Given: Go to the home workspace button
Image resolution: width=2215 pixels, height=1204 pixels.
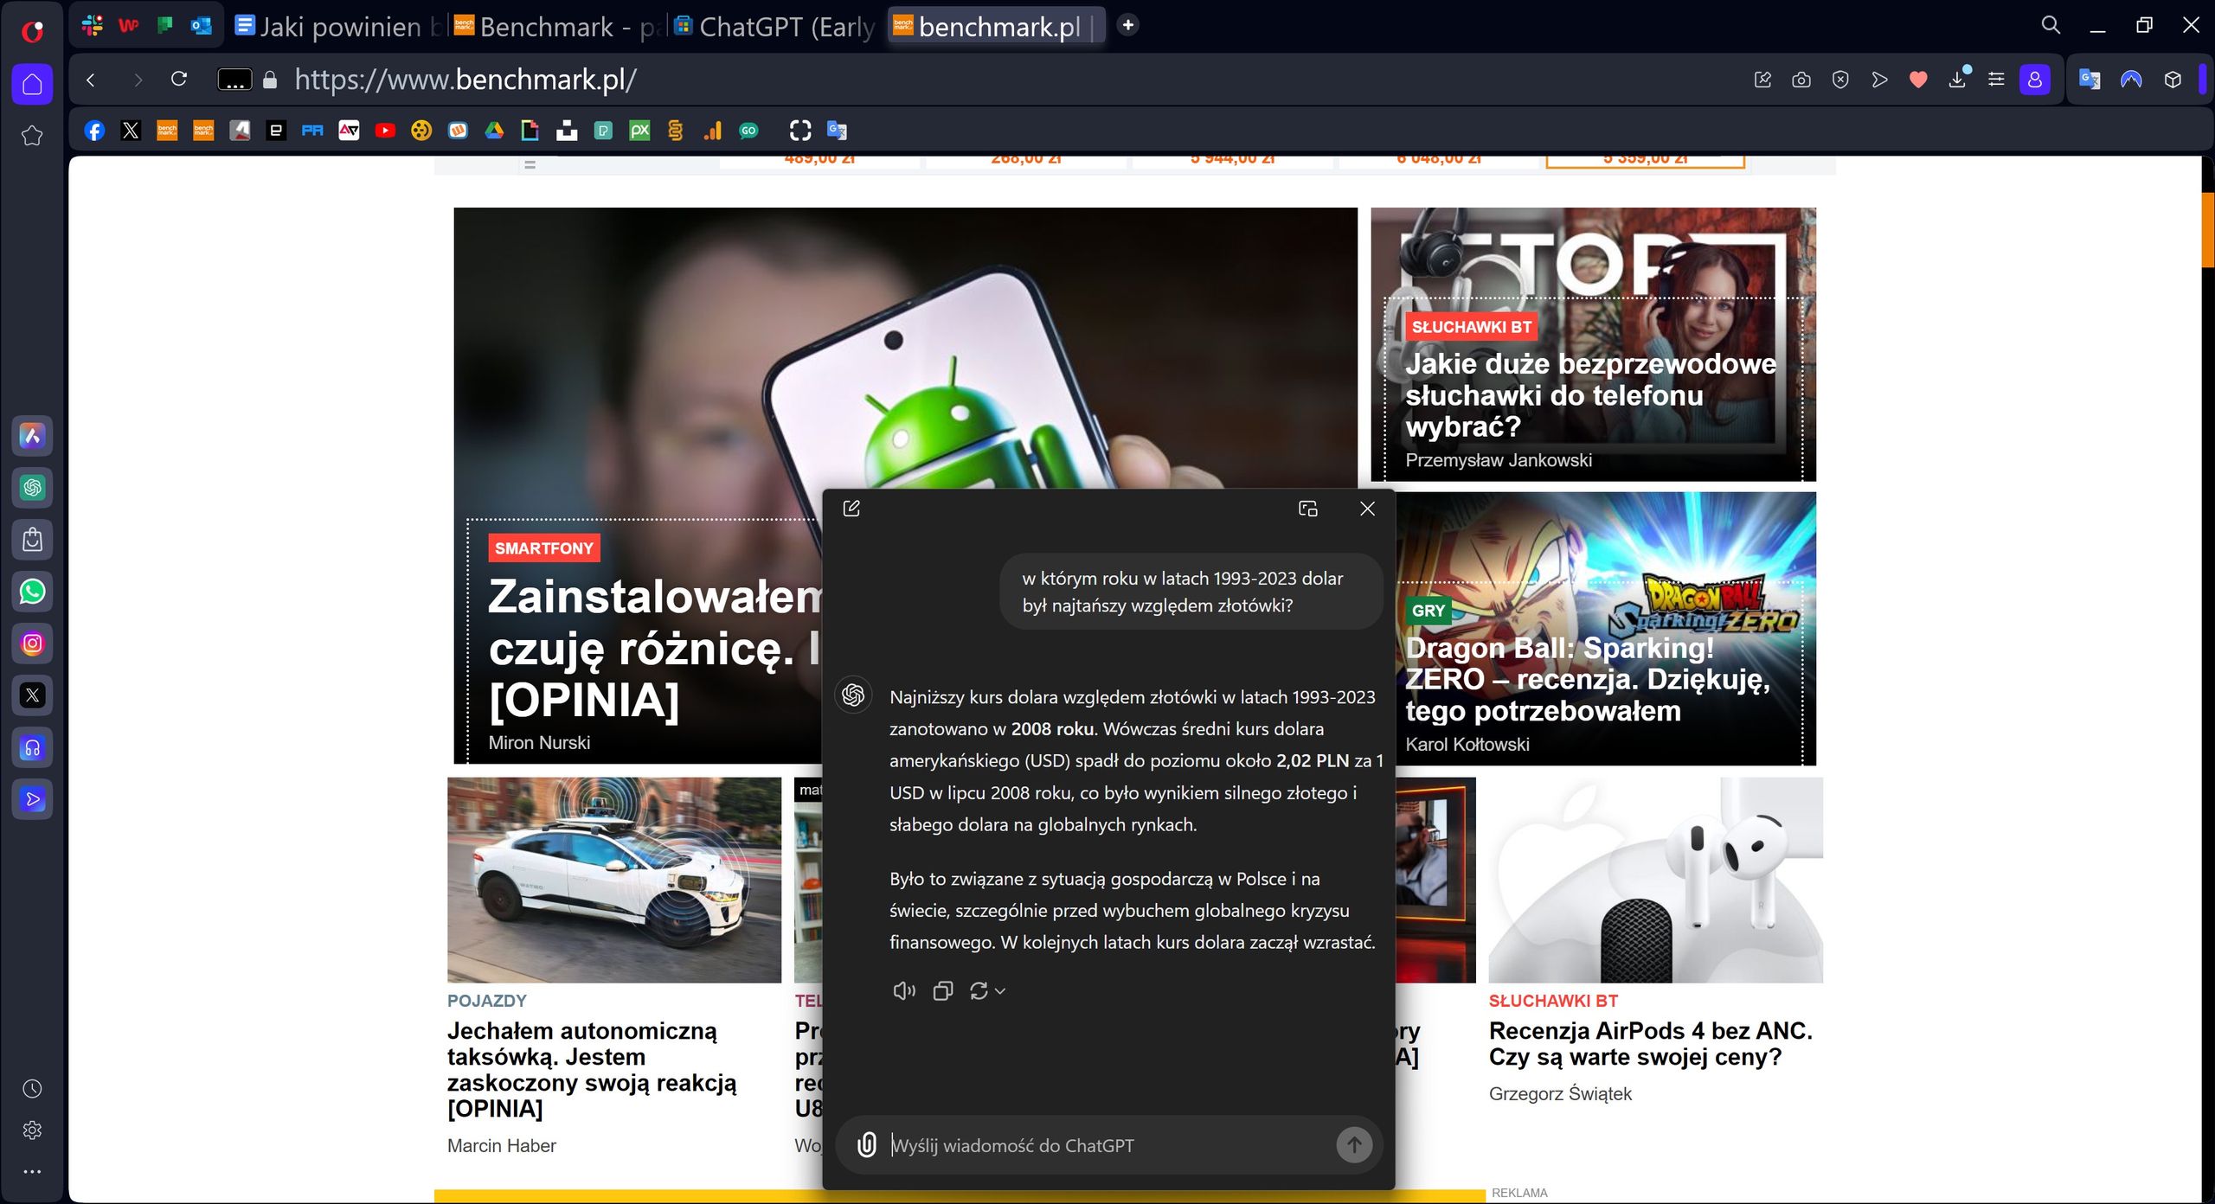Looking at the screenshot, I should (x=32, y=84).
